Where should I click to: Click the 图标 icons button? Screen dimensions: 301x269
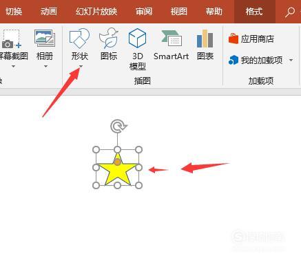(109, 44)
